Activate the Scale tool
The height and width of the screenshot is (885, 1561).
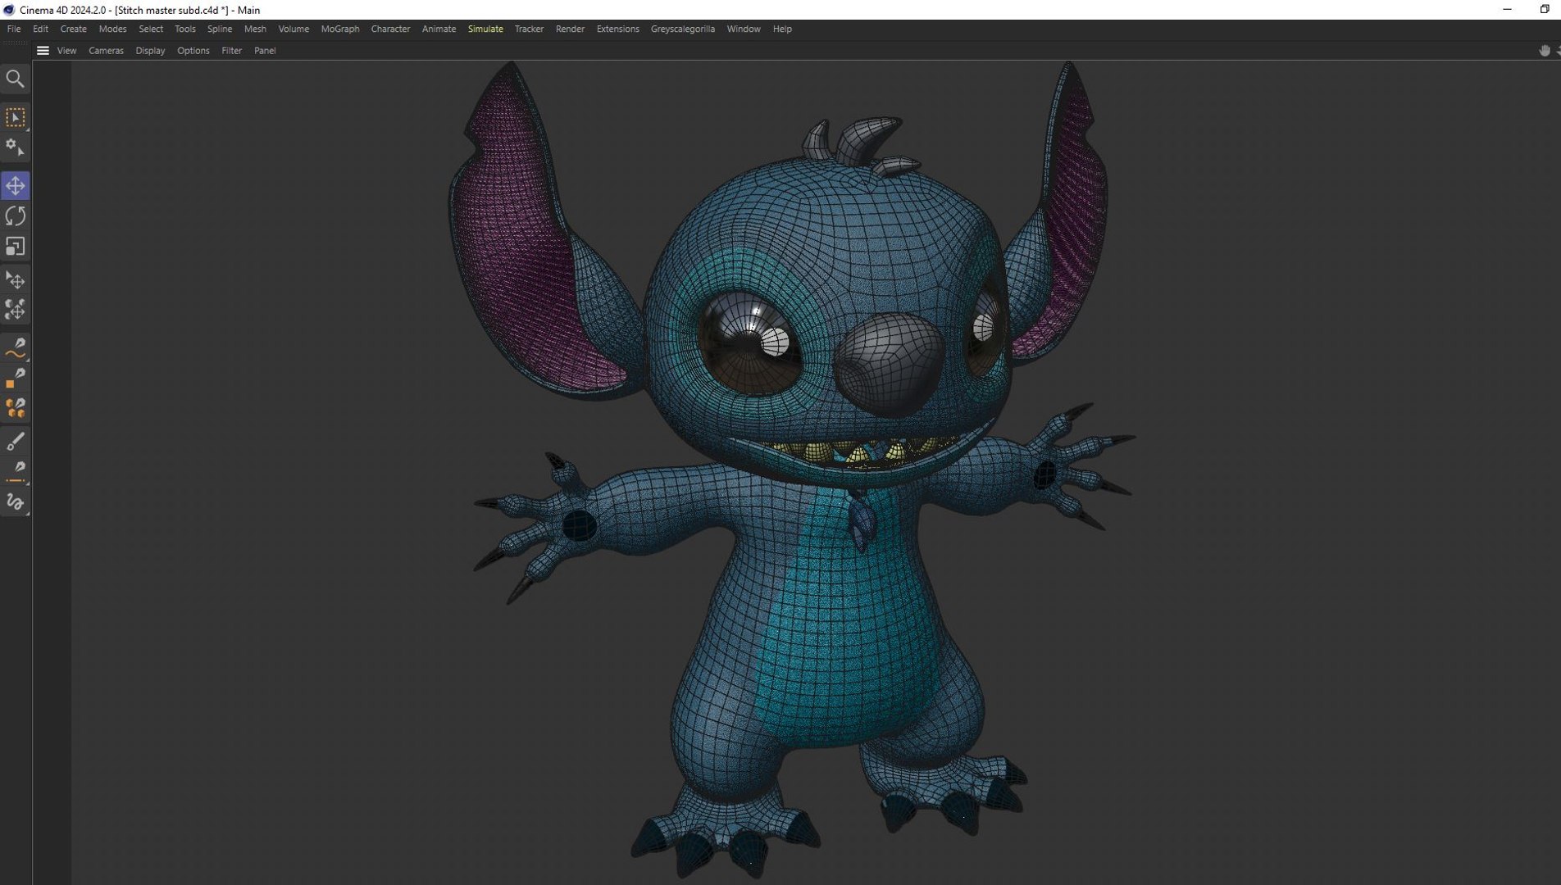[x=15, y=247]
